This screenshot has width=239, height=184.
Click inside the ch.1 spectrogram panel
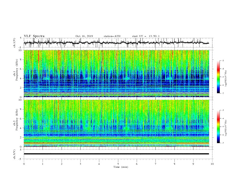click(116, 73)
